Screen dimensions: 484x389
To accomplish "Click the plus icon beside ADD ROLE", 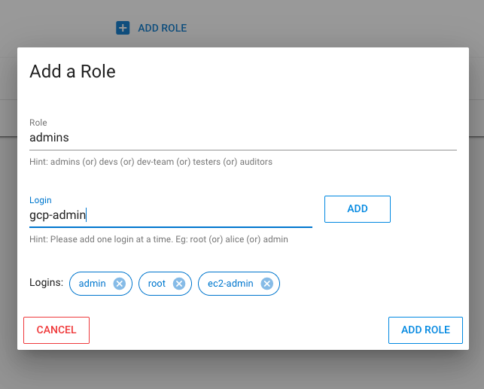I will click(x=123, y=28).
